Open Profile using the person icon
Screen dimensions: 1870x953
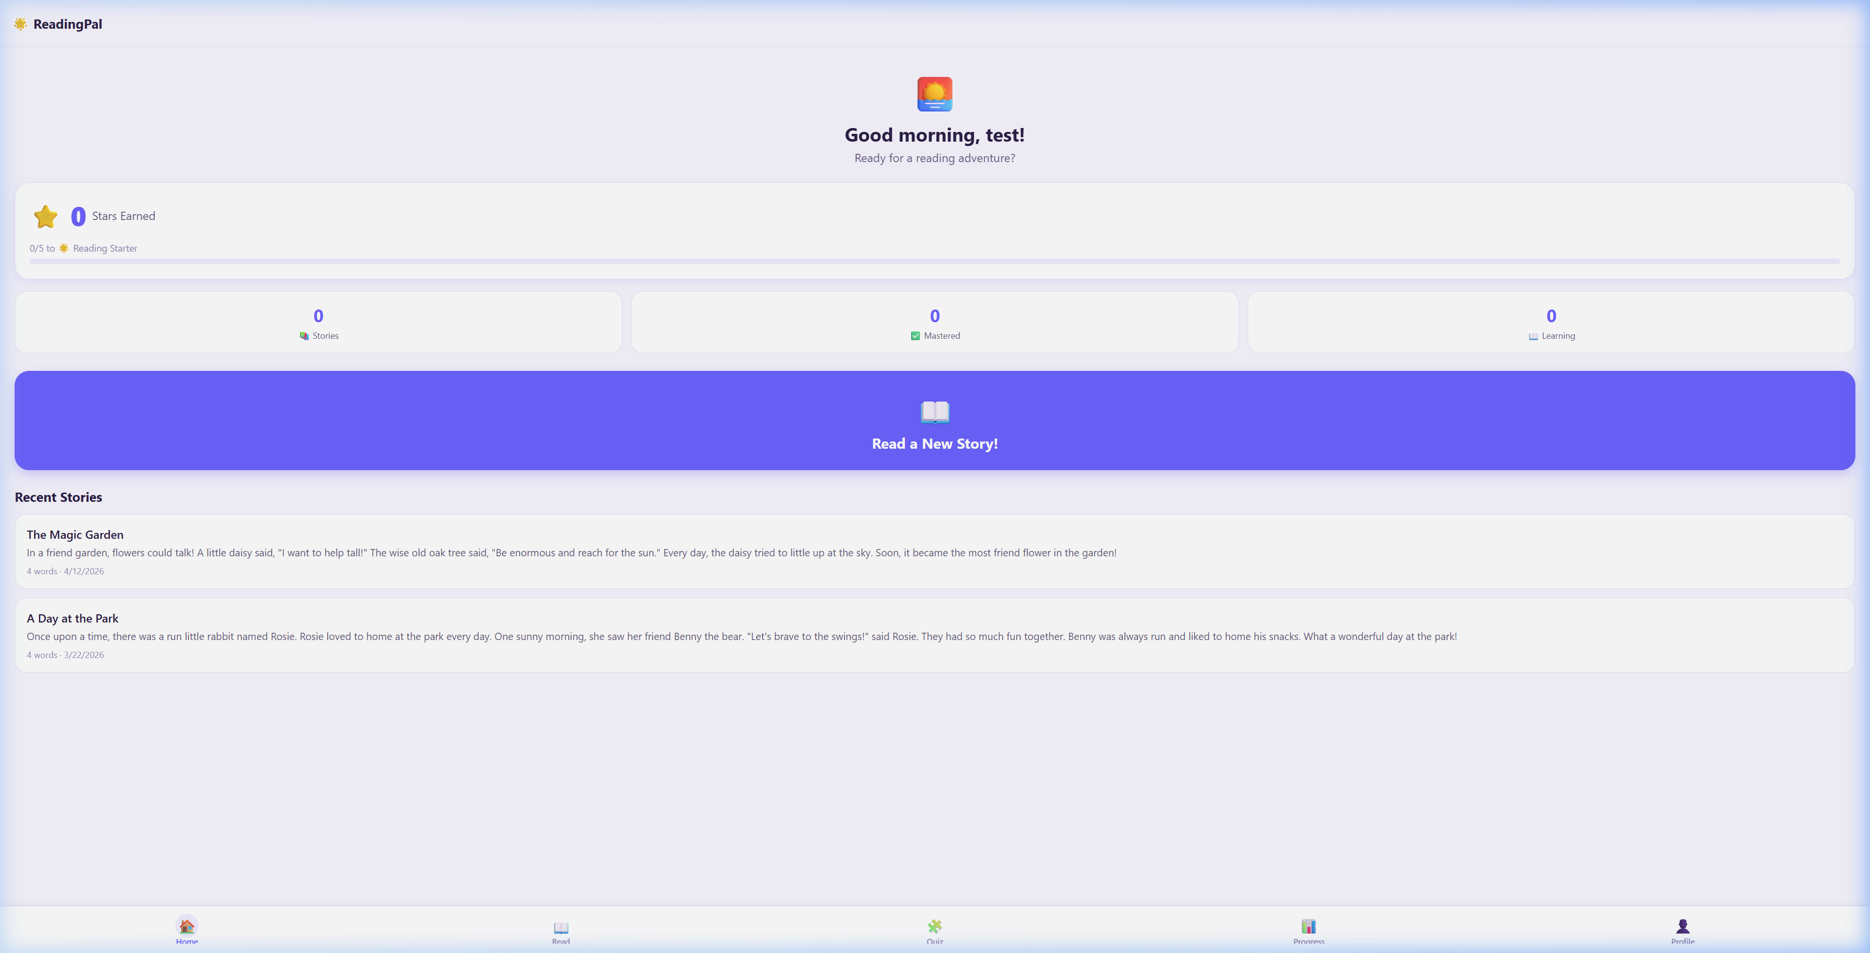point(1682,927)
